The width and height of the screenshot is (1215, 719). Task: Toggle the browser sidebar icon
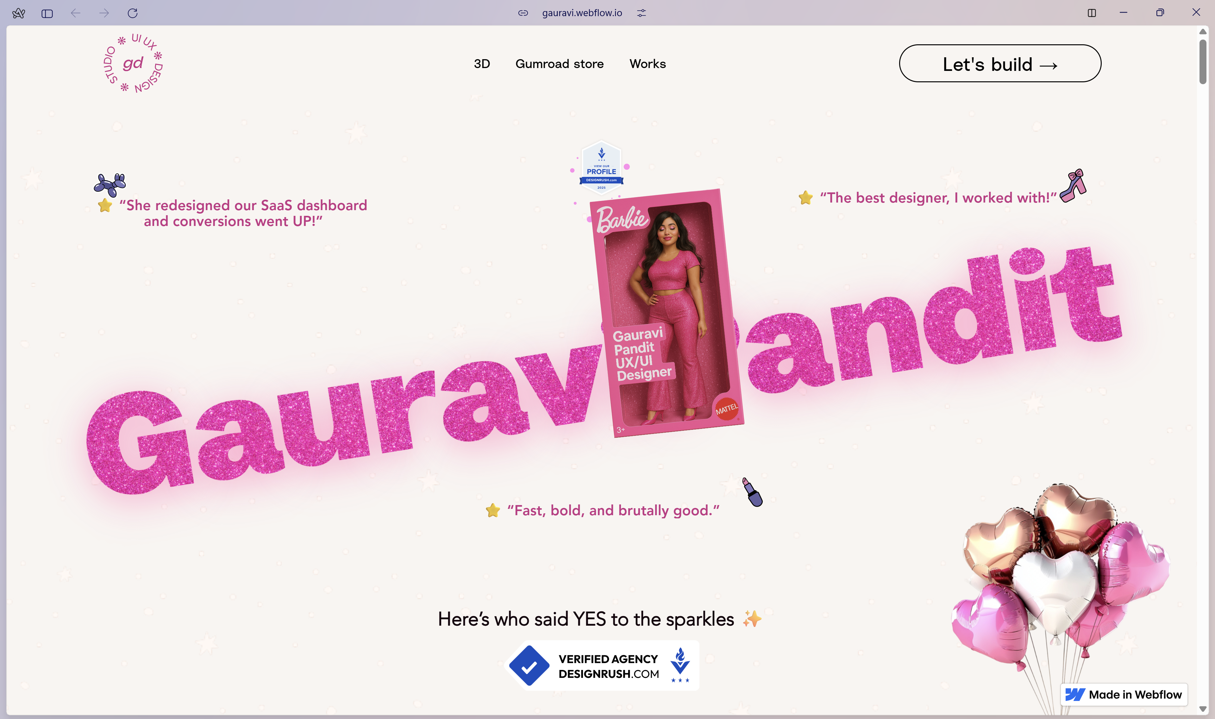coord(47,14)
